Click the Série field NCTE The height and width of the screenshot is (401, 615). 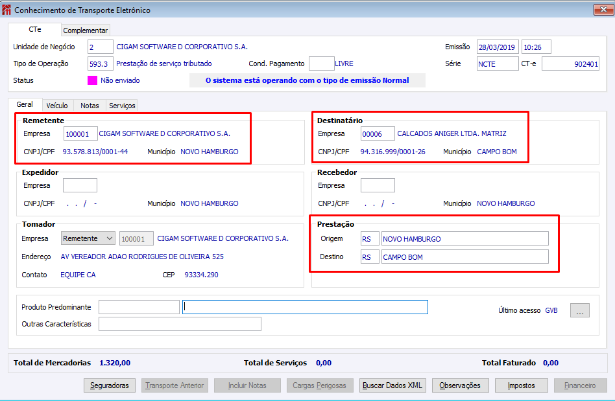(498, 64)
